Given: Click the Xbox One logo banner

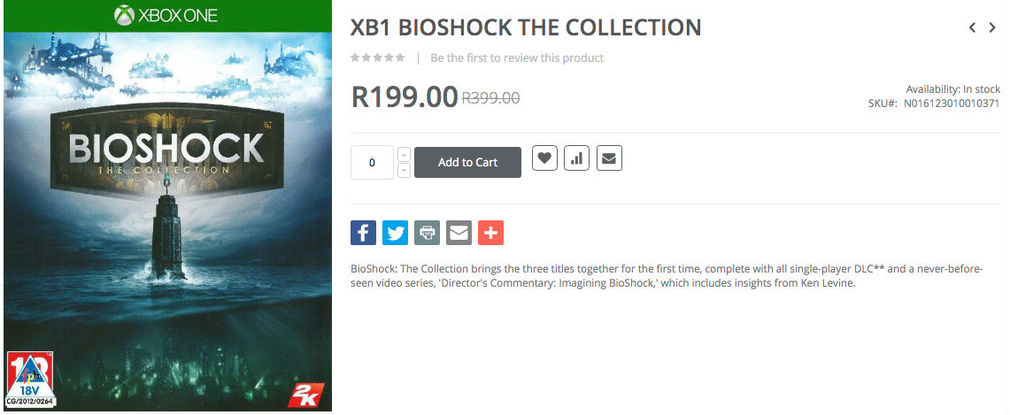Looking at the screenshot, I should (x=167, y=16).
